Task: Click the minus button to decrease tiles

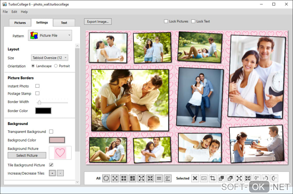Action: tap(60, 173)
